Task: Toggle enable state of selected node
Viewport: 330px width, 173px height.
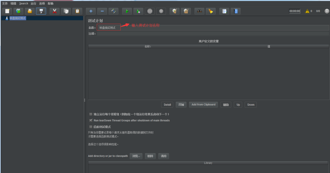Action: (x=113, y=11)
